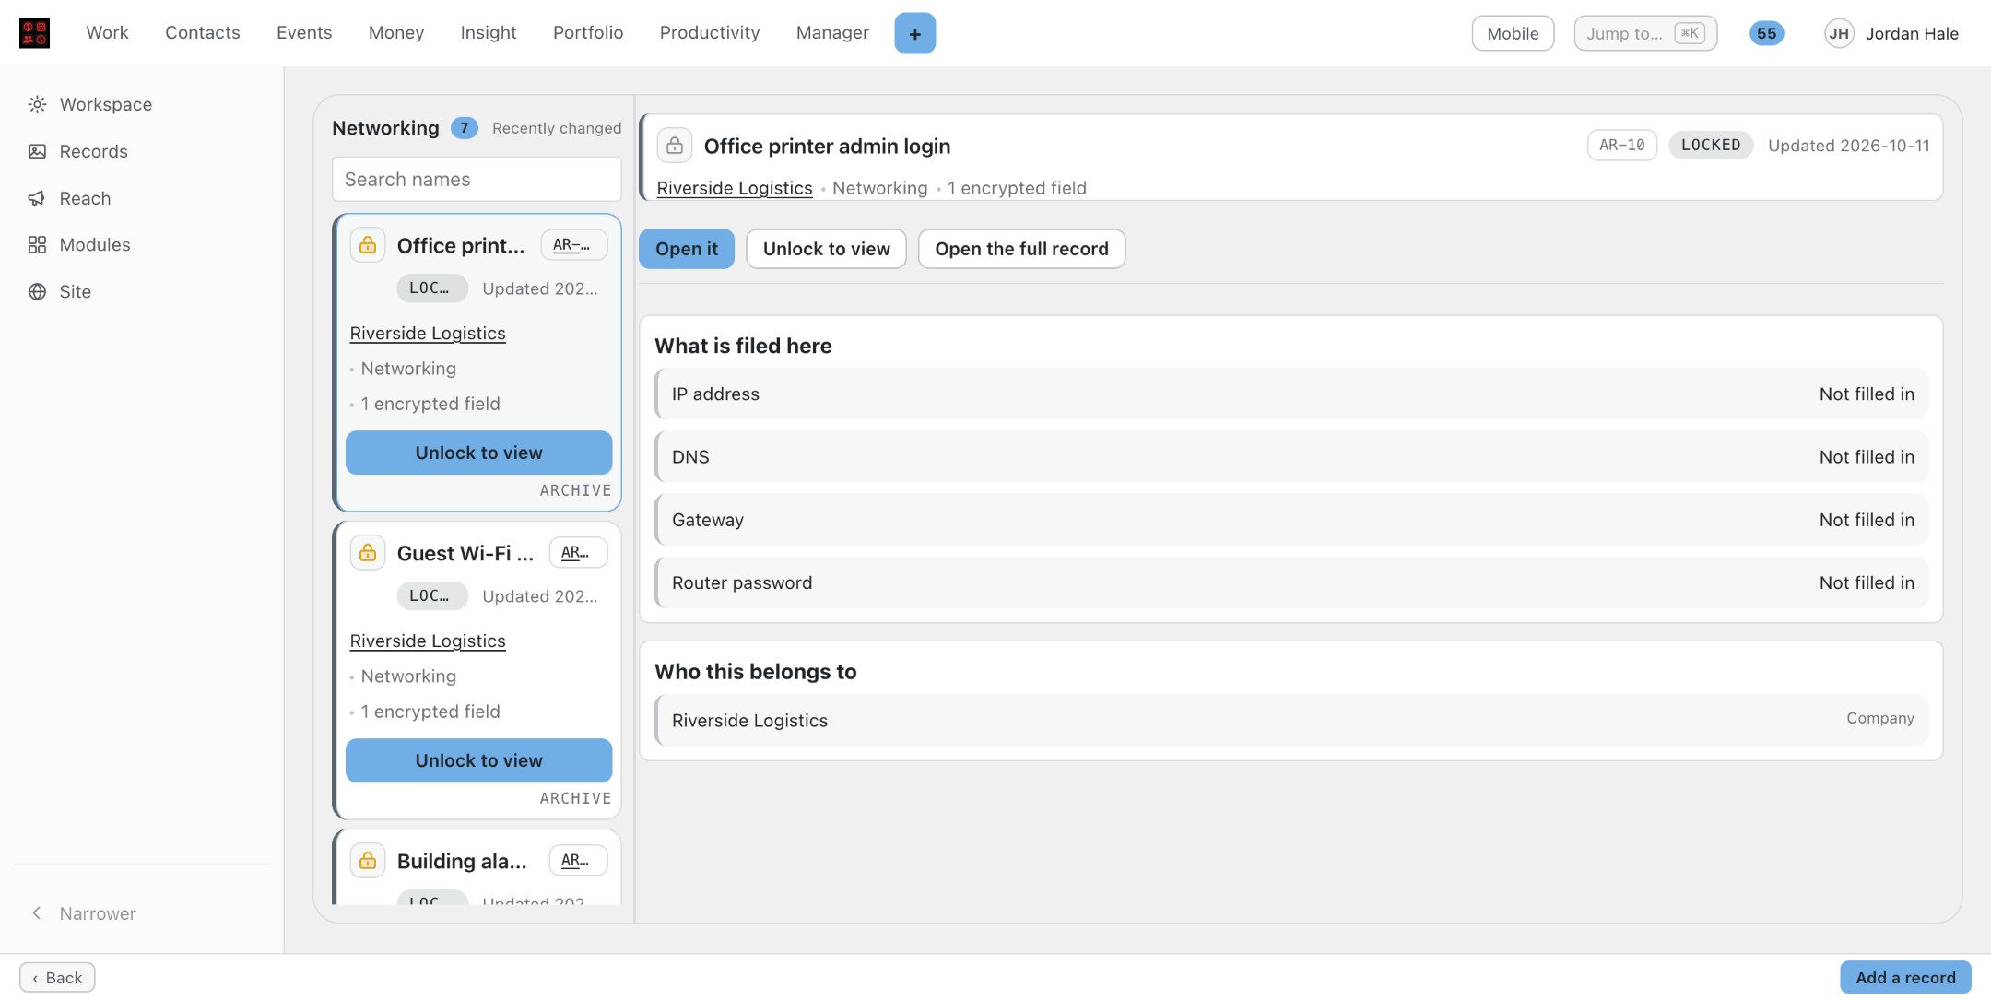This screenshot has height=1000, width=1991.
Task: Click the app logo icon
Action: [x=34, y=33]
